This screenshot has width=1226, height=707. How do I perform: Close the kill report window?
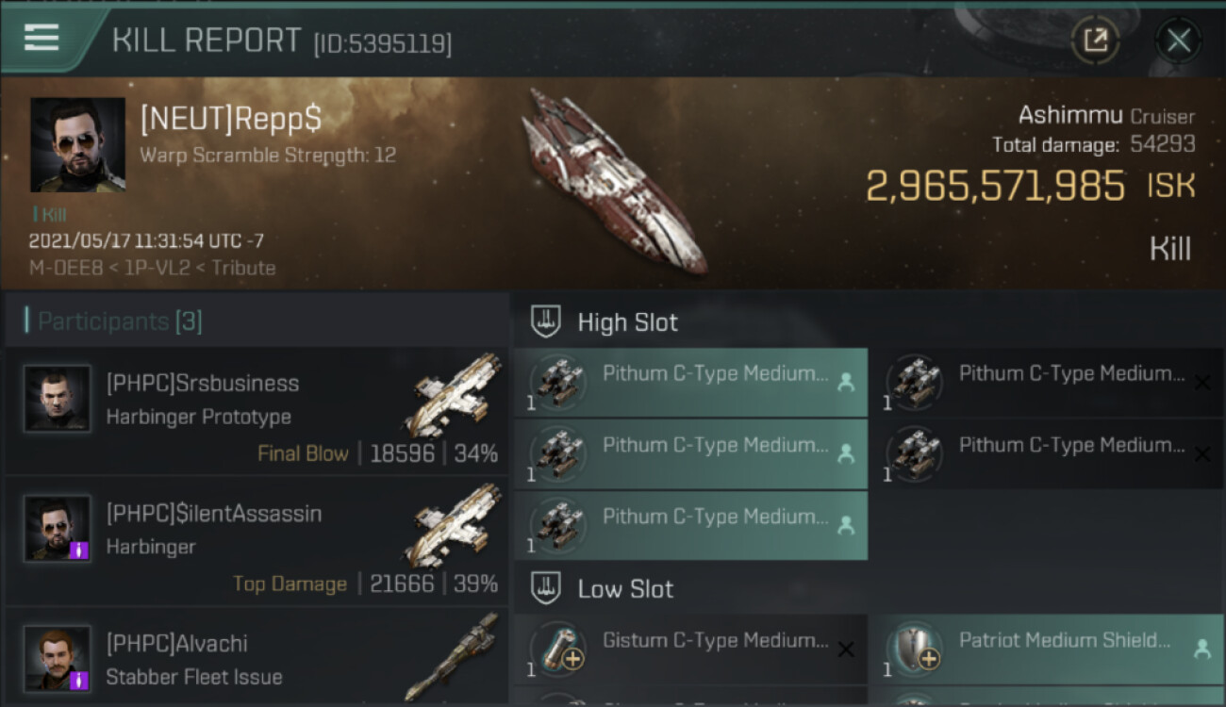click(x=1178, y=40)
